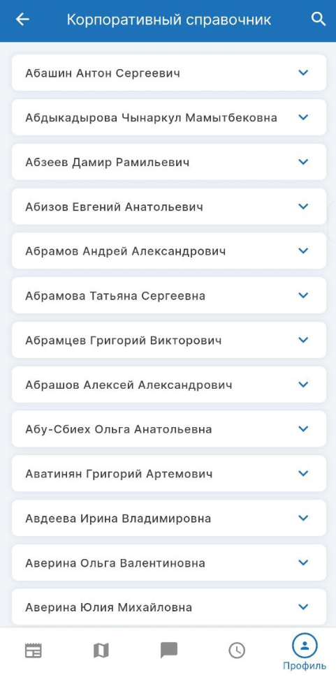Open the map tab icon
The image size is (336, 677).
point(101,650)
